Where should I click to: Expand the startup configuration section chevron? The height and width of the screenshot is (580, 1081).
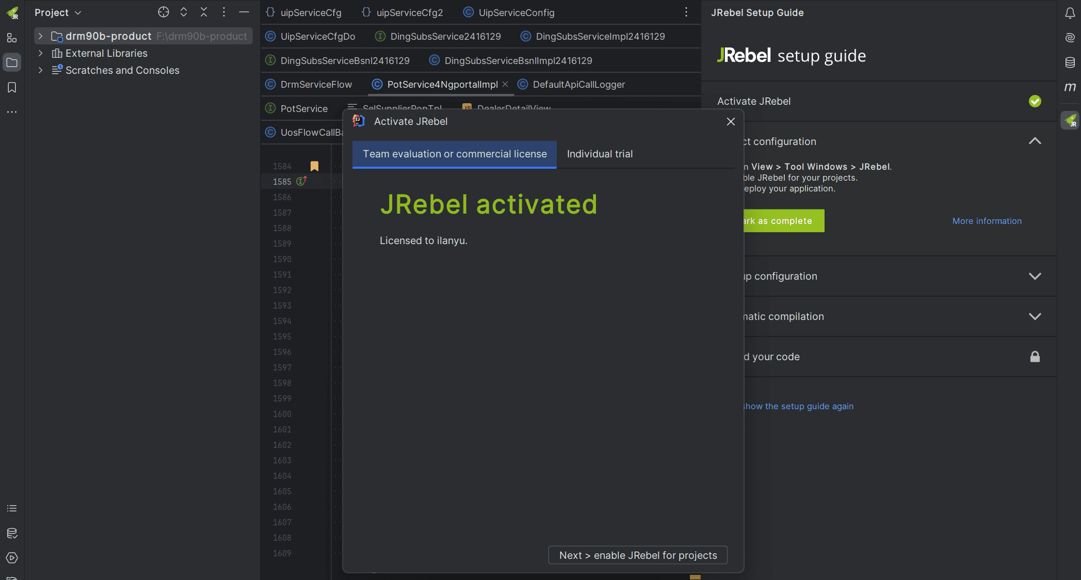(1035, 276)
